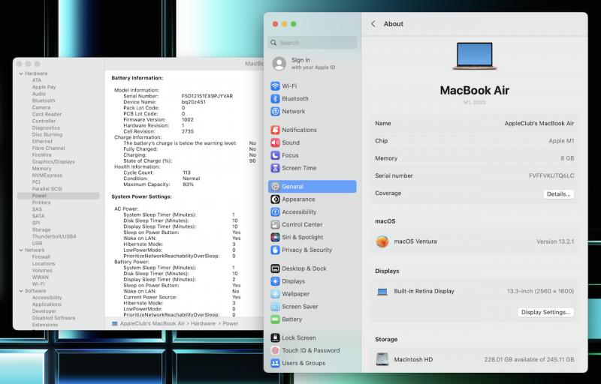Select NVMExpress in System Information sidebar
This screenshot has height=384, width=601.
point(47,175)
